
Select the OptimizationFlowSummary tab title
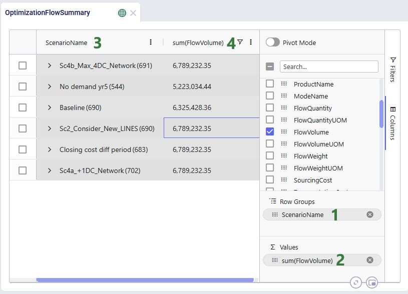pyautogui.click(x=48, y=12)
